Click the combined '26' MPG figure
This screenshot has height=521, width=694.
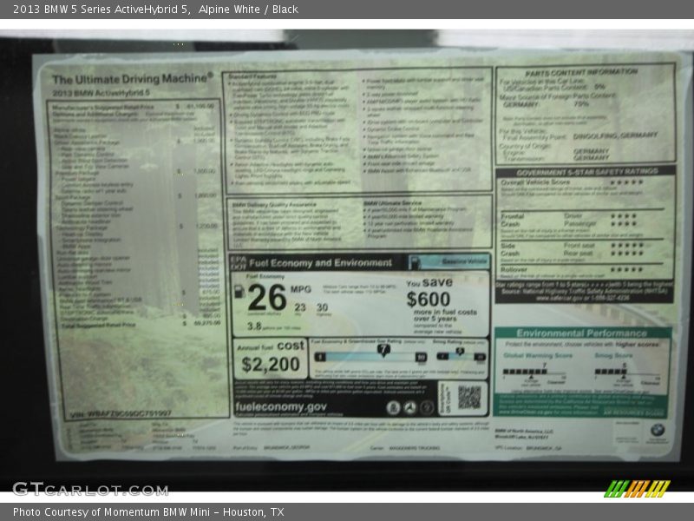[267, 297]
